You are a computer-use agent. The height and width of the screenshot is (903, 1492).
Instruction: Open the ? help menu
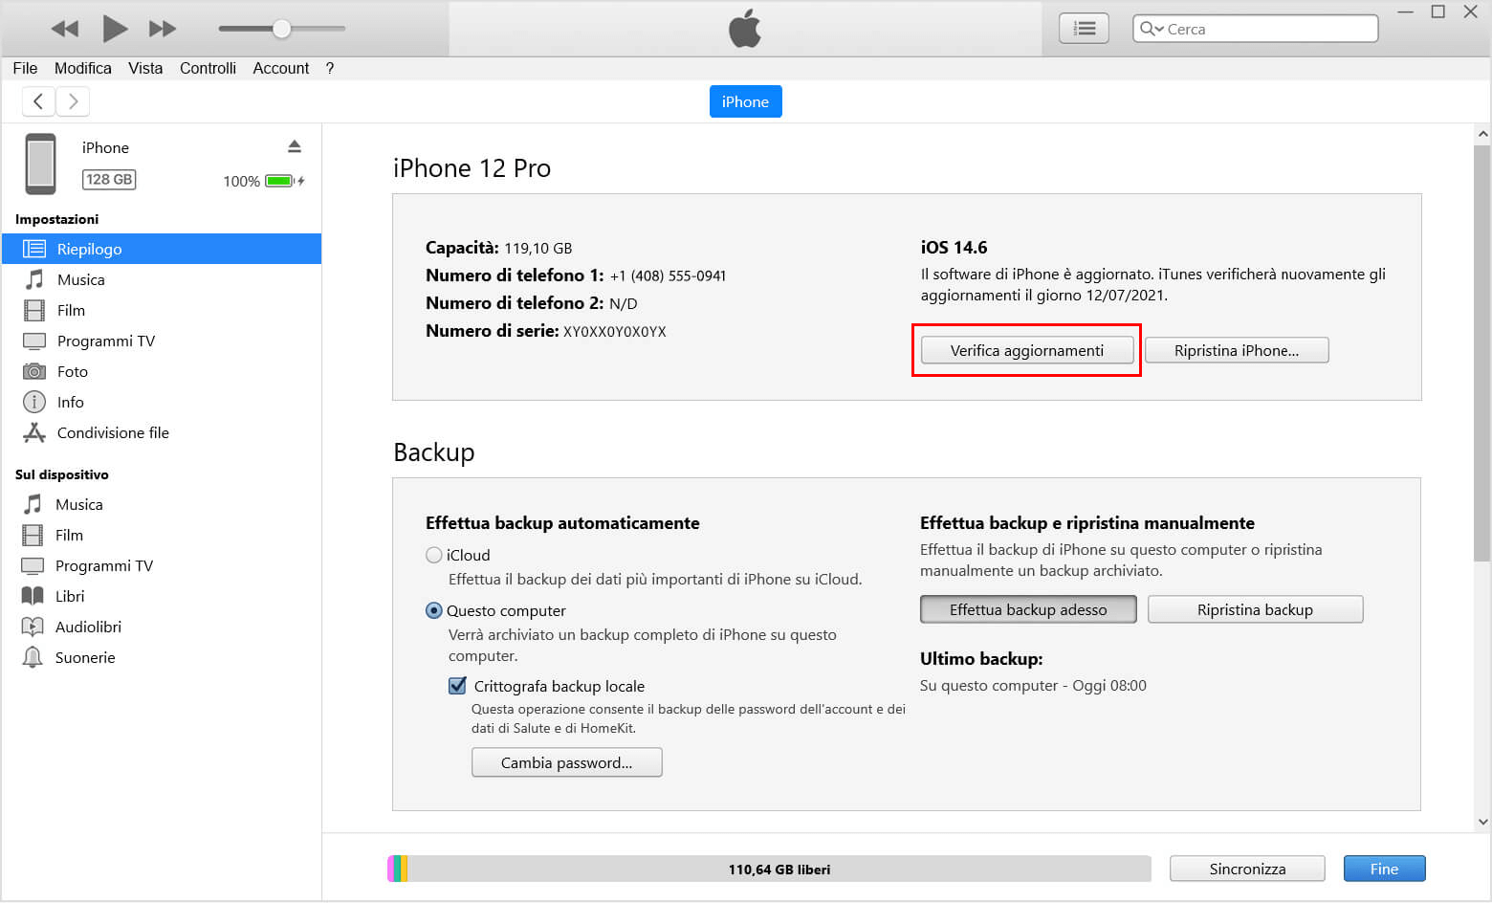pyautogui.click(x=330, y=68)
